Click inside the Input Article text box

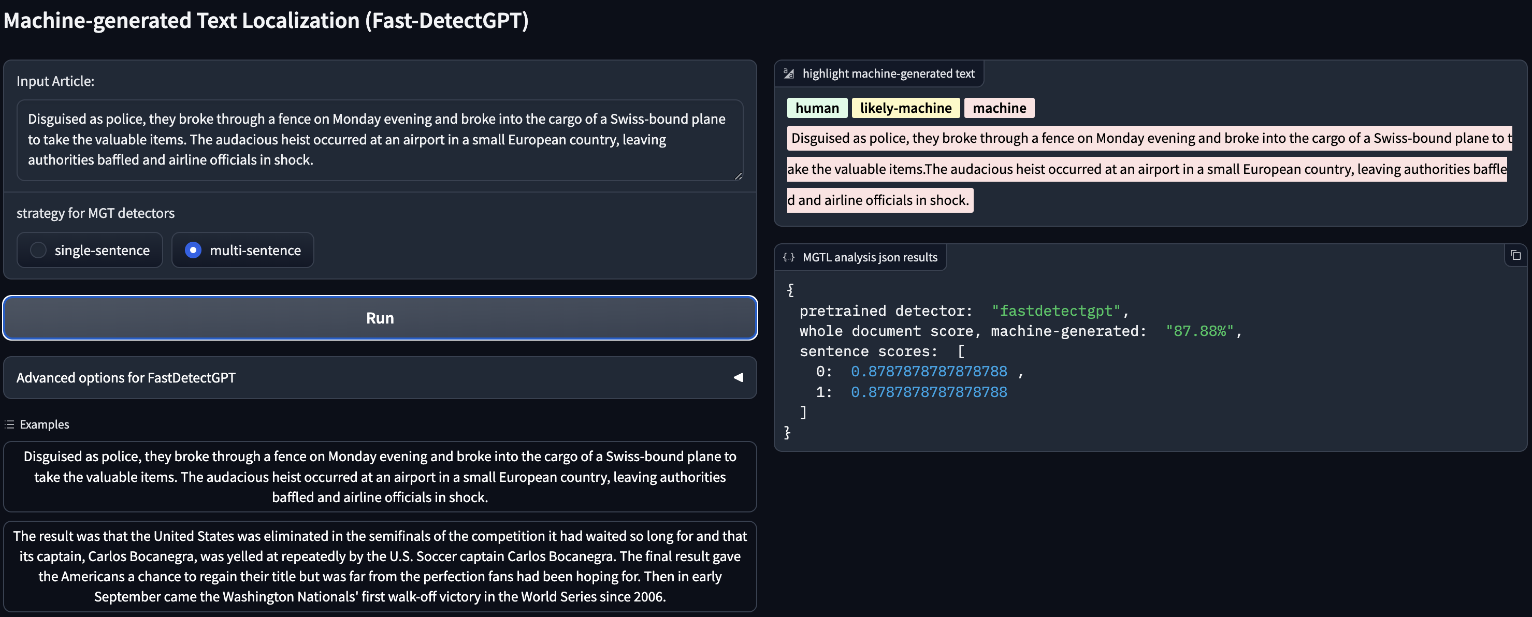tap(380, 140)
